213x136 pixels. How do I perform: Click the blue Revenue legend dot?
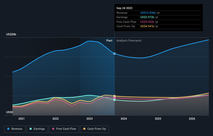click(x=8, y=129)
